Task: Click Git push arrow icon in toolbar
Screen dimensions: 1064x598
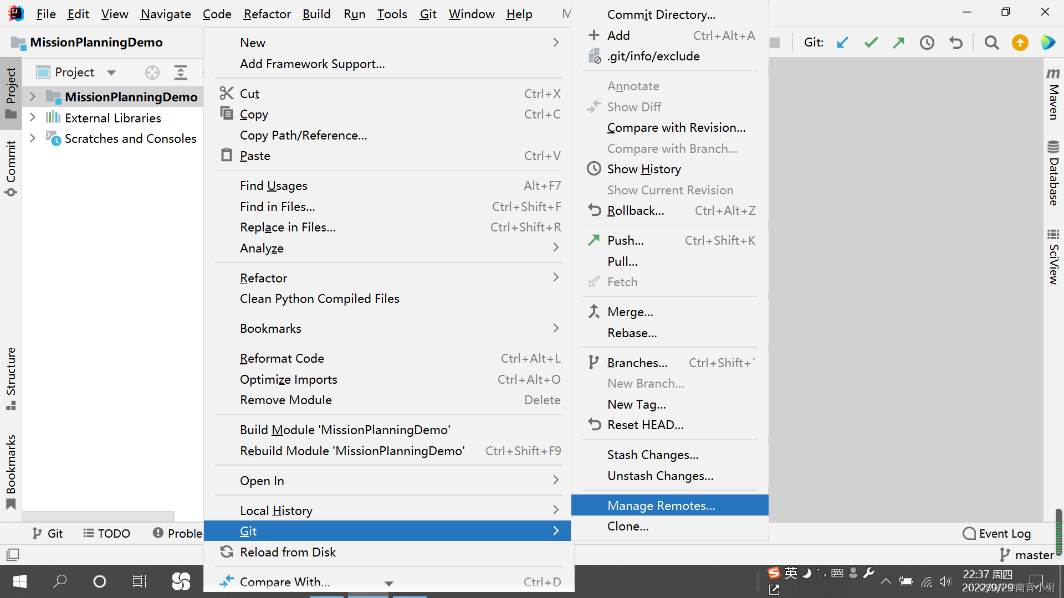Action: coord(899,43)
